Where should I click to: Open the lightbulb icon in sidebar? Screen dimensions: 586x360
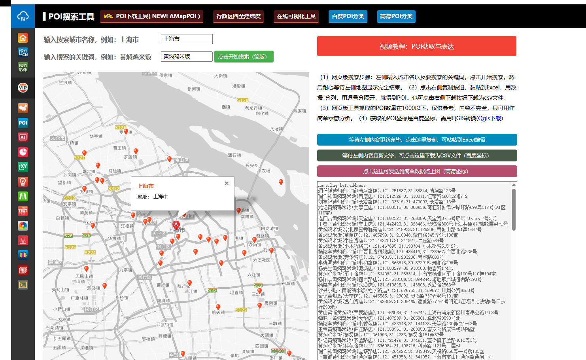(23, 182)
